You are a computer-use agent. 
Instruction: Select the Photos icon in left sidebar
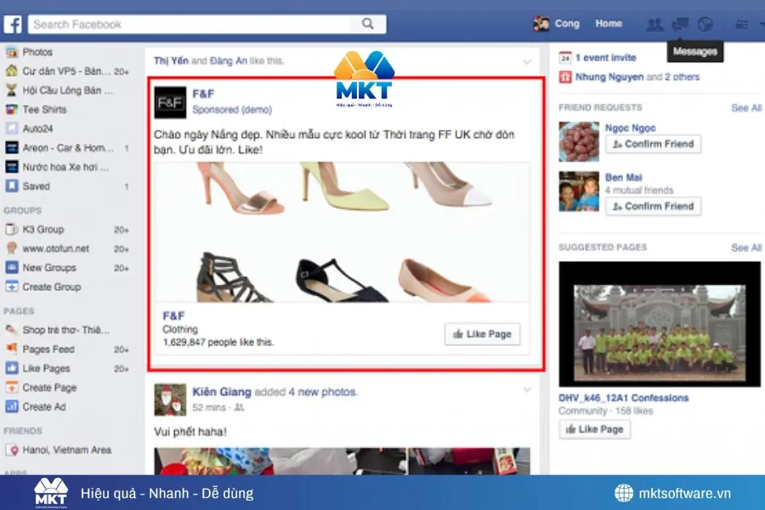pos(10,53)
